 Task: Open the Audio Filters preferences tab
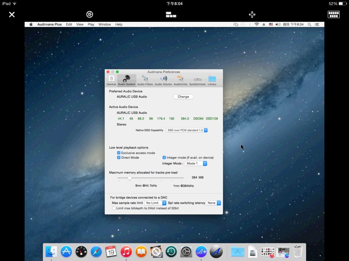[x=145, y=80]
